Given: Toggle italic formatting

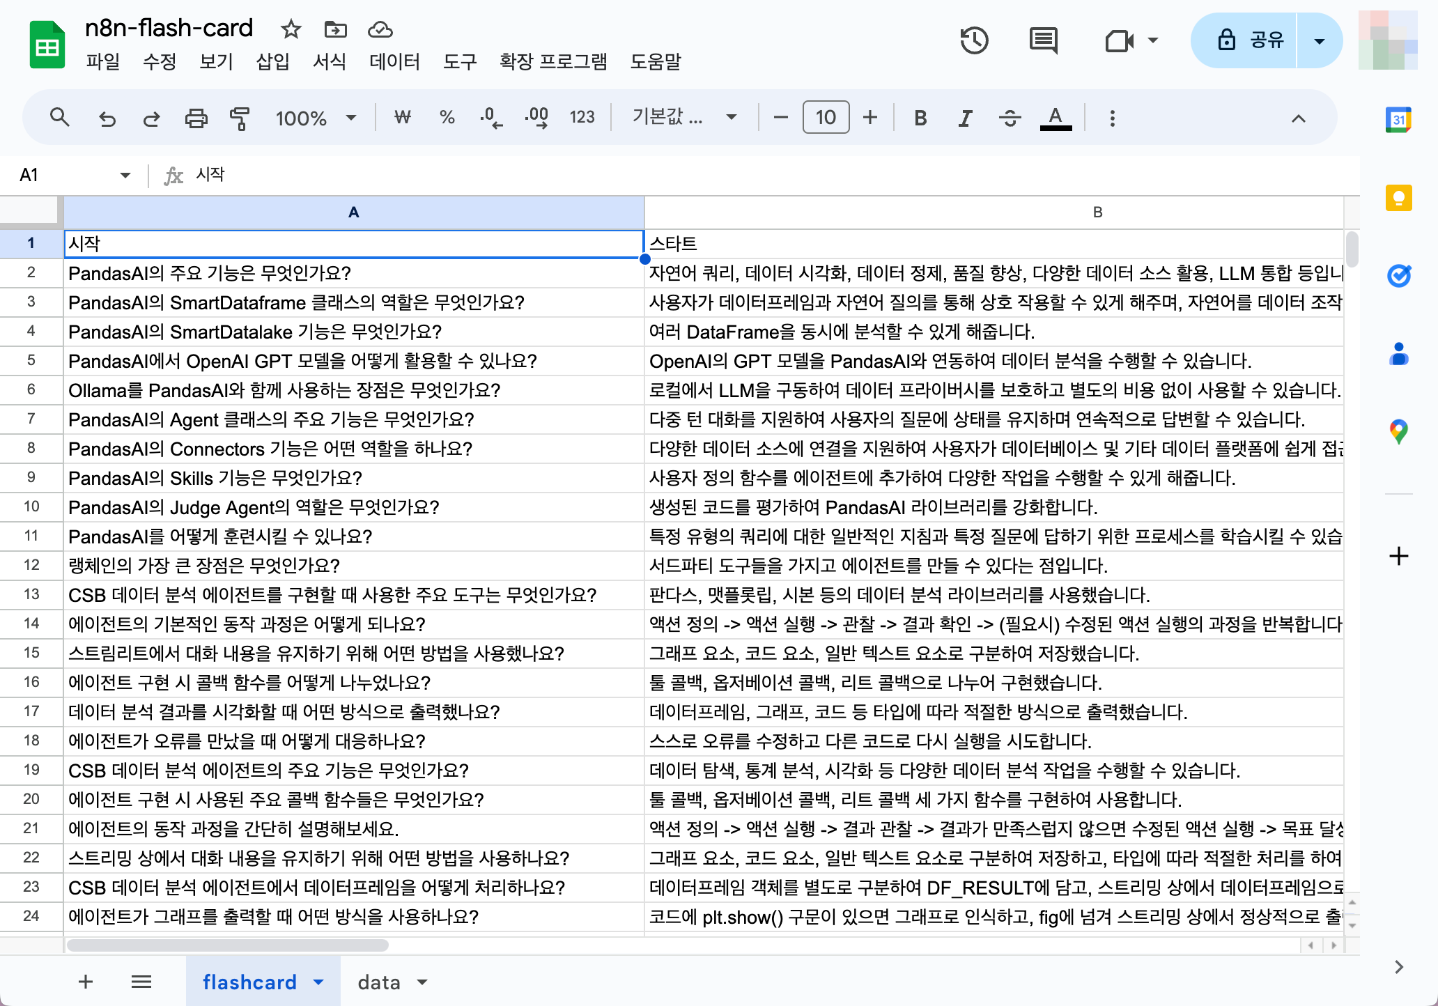Looking at the screenshot, I should (x=965, y=118).
